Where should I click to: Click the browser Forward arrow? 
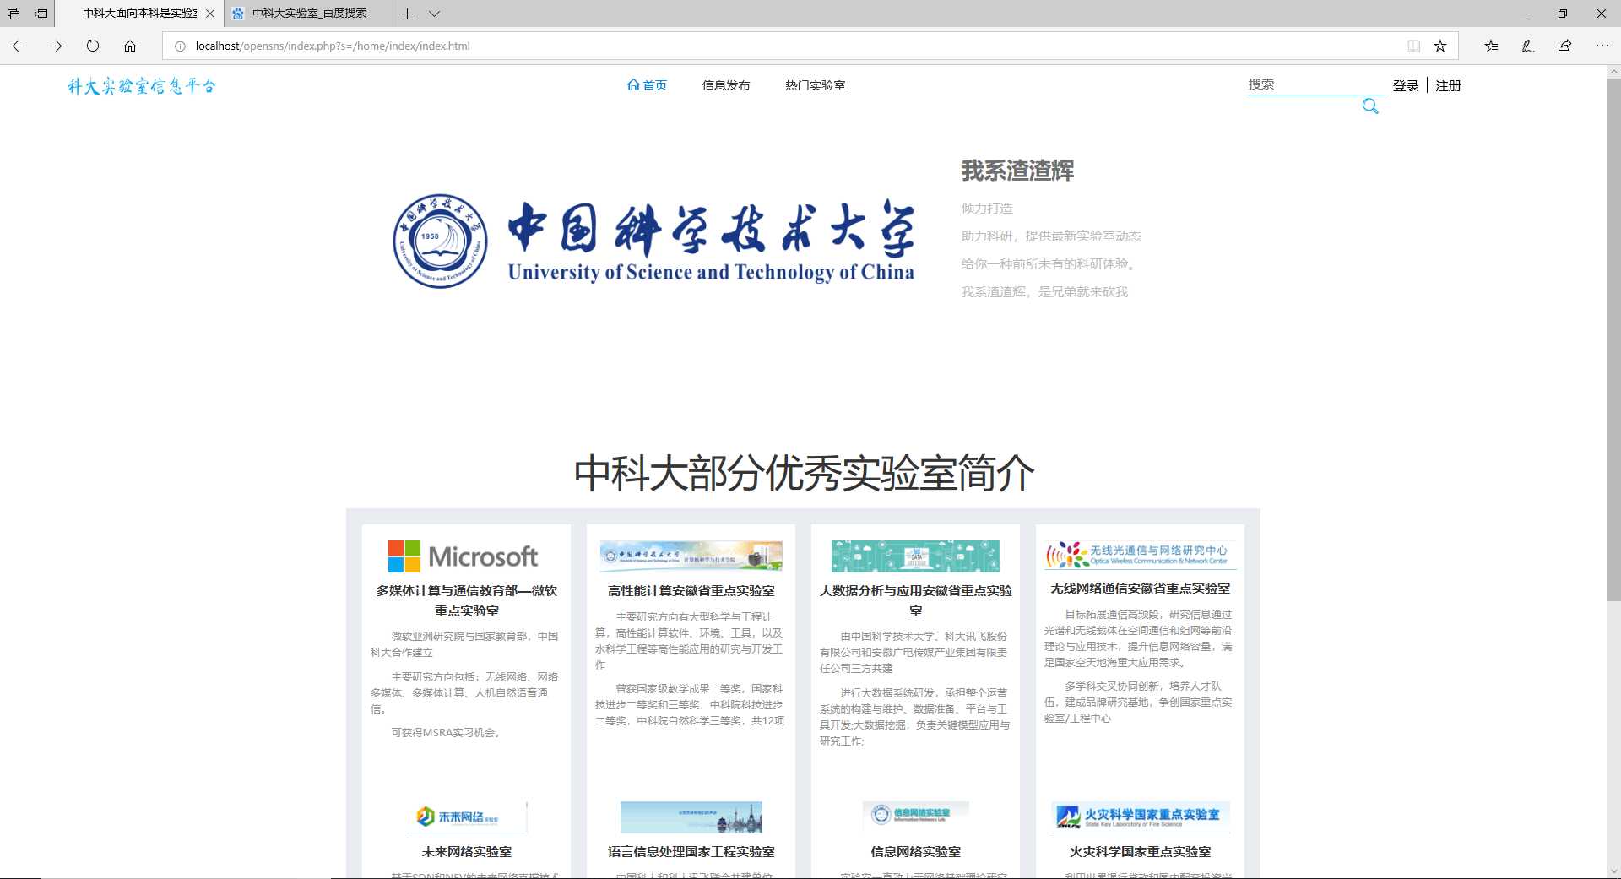[x=56, y=46]
